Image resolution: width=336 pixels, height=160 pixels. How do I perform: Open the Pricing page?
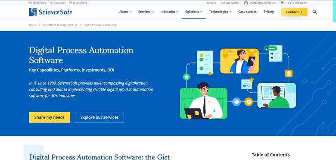269,12
